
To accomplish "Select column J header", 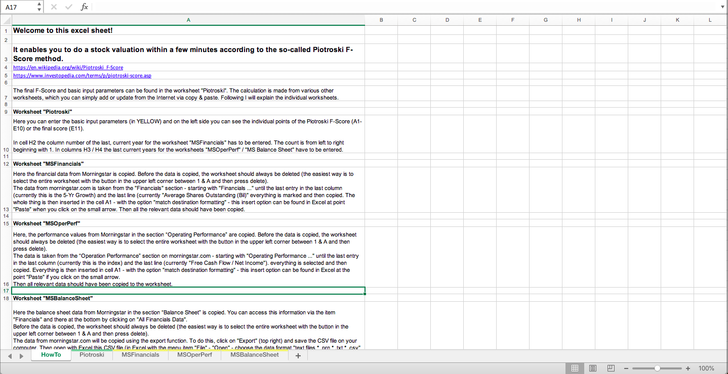I will click(x=644, y=20).
